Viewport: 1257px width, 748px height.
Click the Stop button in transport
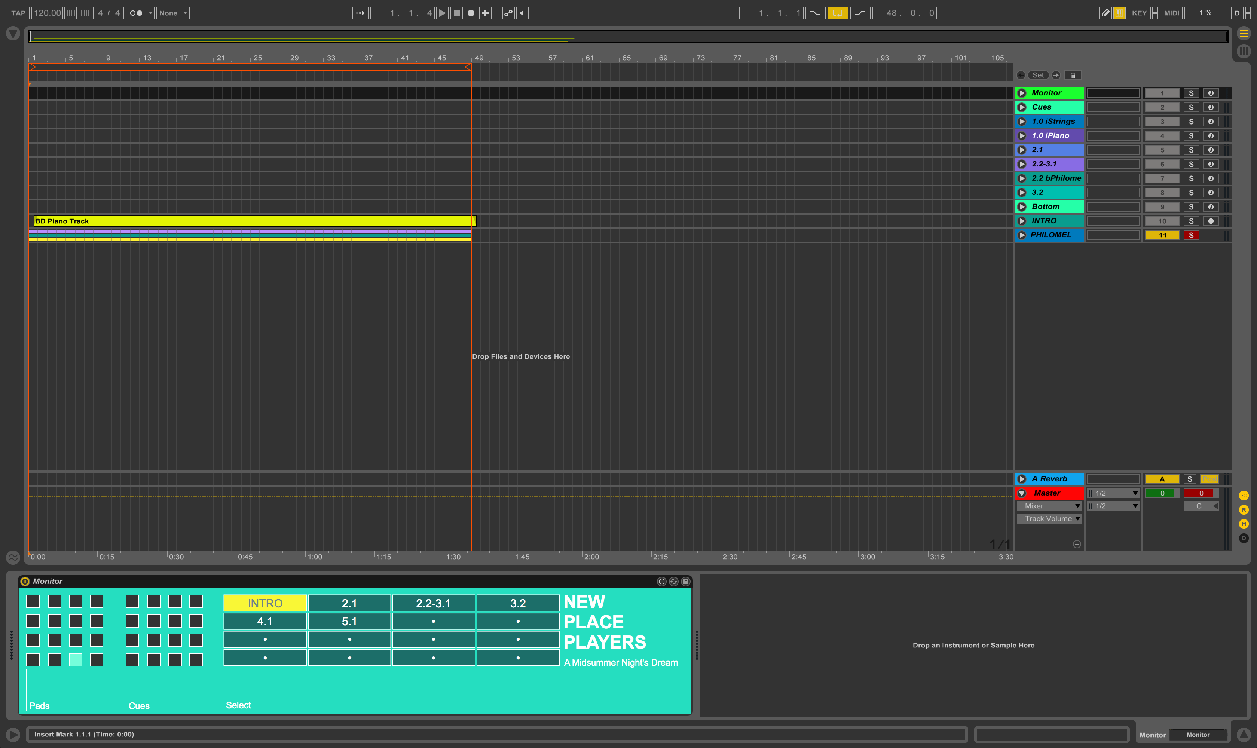click(456, 13)
